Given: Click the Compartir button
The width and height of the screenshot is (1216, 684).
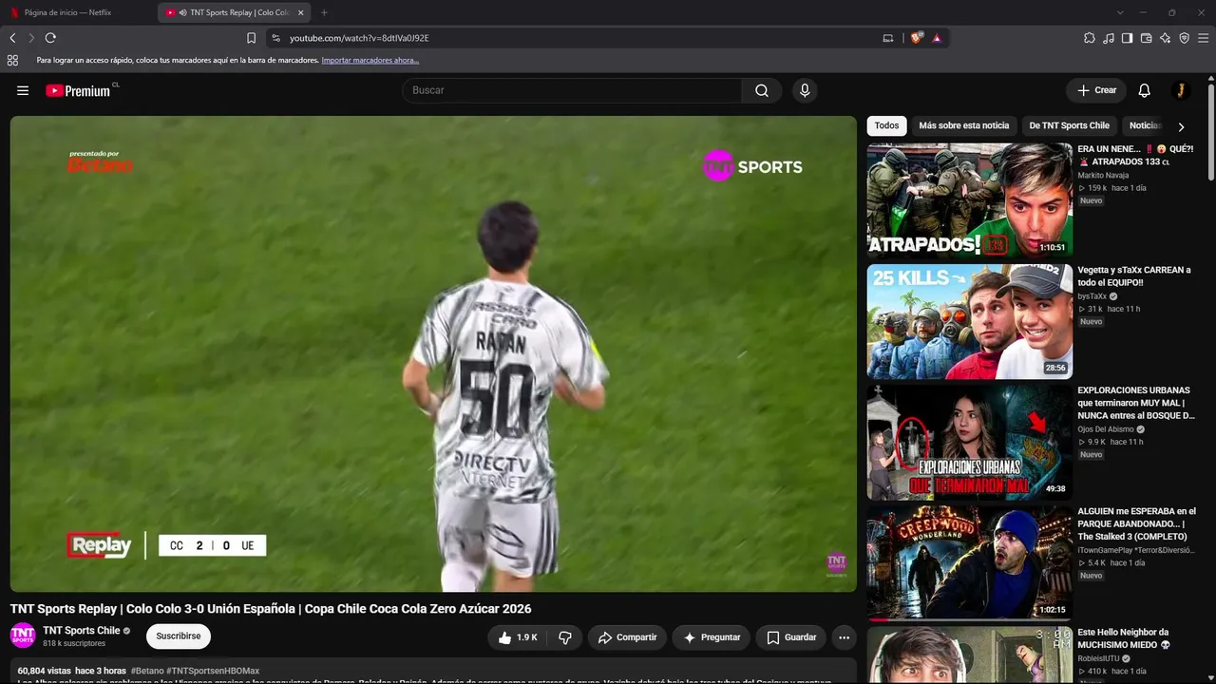Looking at the screenshot, I should 628,637.
